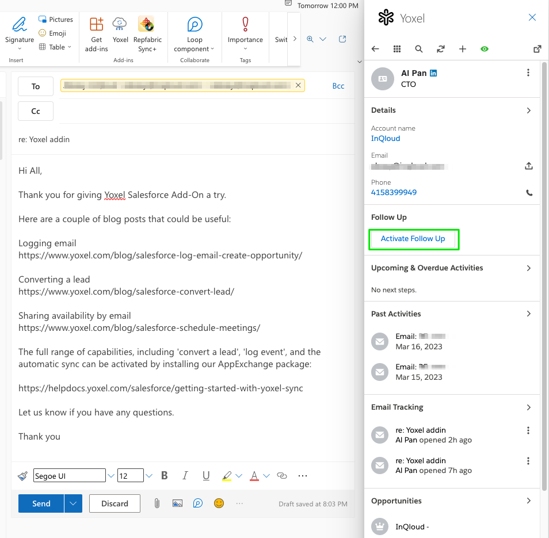
Task: Open the Yoxel apps grid
Action: tap(396, 49)
